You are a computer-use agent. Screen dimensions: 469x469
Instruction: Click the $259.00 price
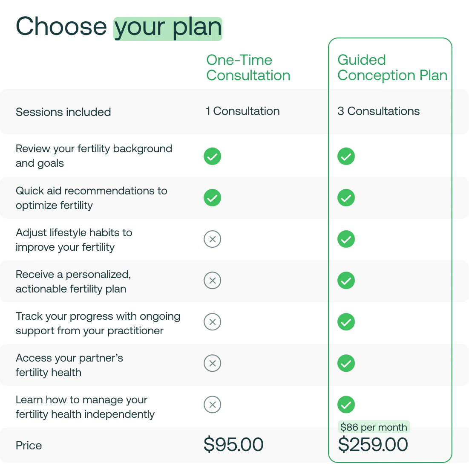373,445
